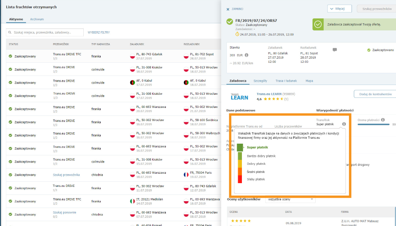Click the ZAŁADUNEK column header
The width and height of the screenshot is (396, 226).
tap(137, 44)
